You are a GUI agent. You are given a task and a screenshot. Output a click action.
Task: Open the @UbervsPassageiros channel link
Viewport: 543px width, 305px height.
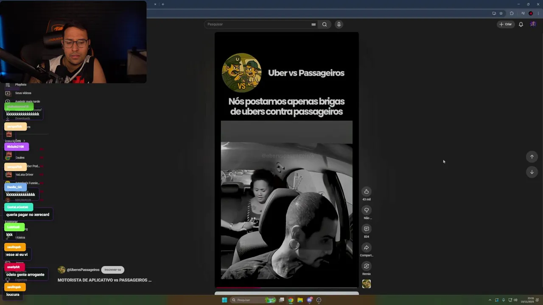[83, 270]
